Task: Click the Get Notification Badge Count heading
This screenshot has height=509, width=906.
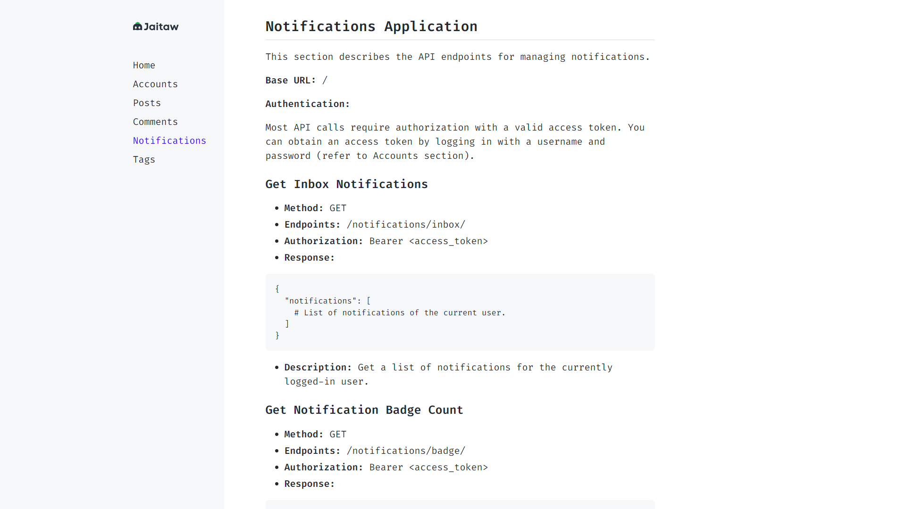Action: click(x=364, y=410)
